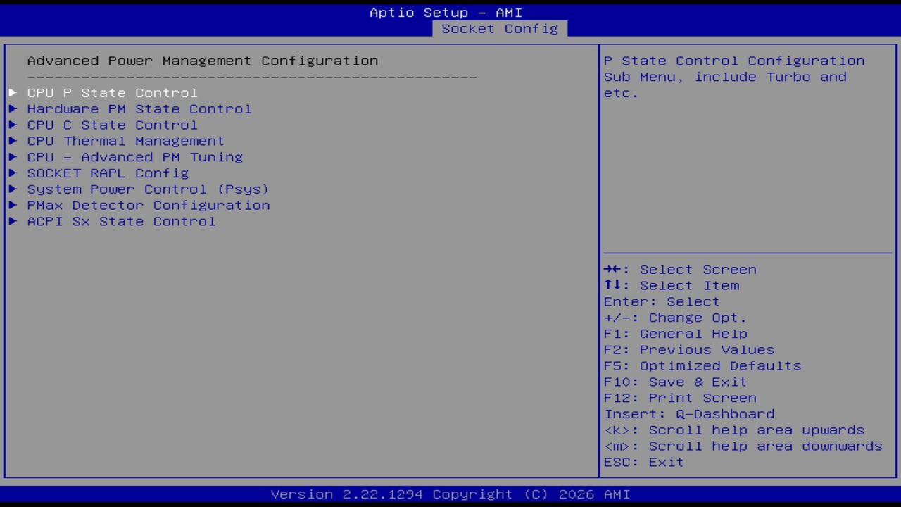Open the CPU P State Control submenu
The height and width of the screenshot is (507, 901).
(x=112, y=92)
